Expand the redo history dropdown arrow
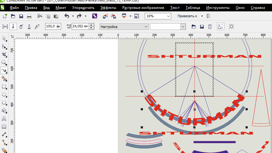This screenshot has width=272, height=153. tap(85, 16)
